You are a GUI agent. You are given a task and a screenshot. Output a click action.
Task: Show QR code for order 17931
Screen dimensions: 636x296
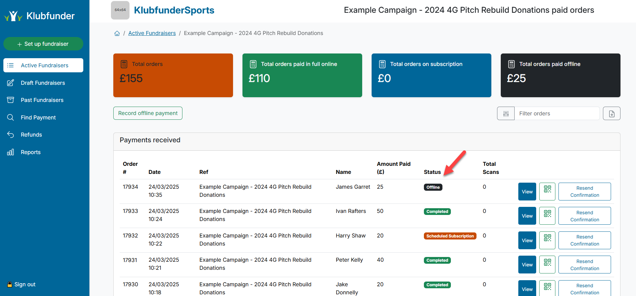click(547, 265)
